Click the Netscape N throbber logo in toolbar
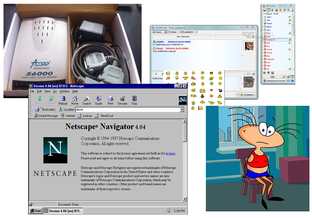The image size is (312, 218). [x=183, y=100]
